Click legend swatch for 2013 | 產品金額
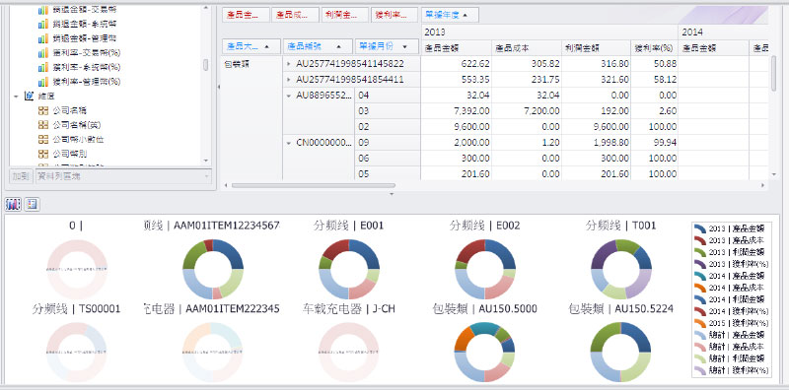Image resolution: width=789 pixels, height=390 pixels. [x=700, y=228]
